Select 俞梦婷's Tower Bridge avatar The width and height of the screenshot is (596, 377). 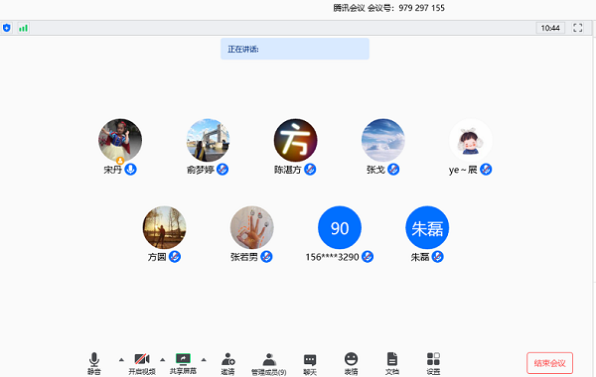(208, 140)
